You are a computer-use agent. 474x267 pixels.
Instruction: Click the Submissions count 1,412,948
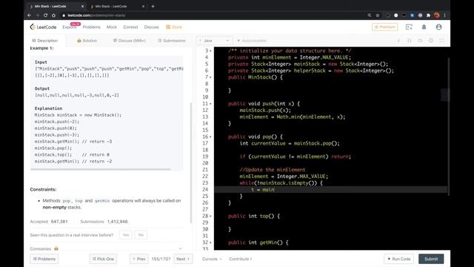pyautogui.click(x=117, y=222)
